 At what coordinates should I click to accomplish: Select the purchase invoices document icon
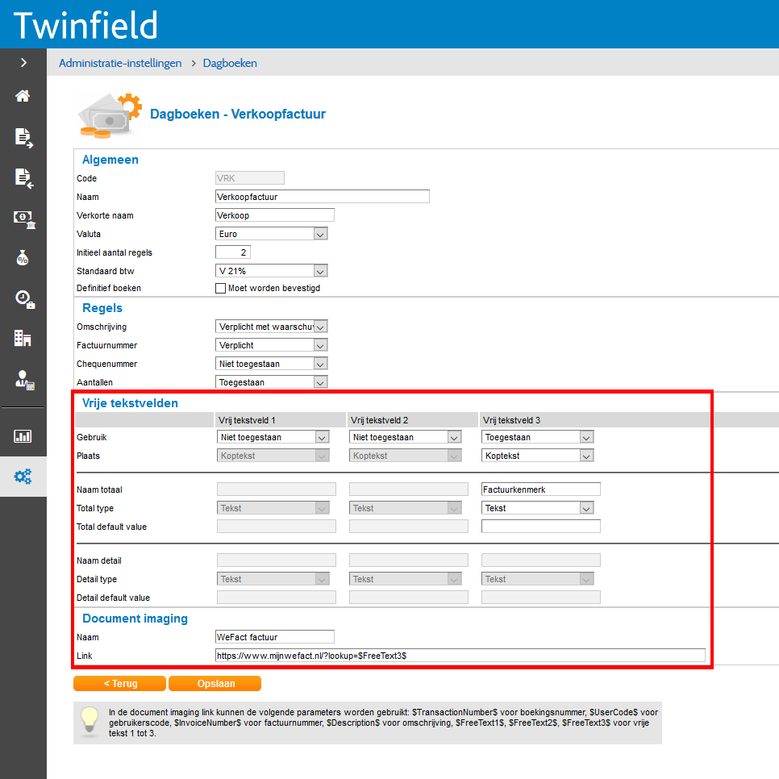(x=23, y=178)
